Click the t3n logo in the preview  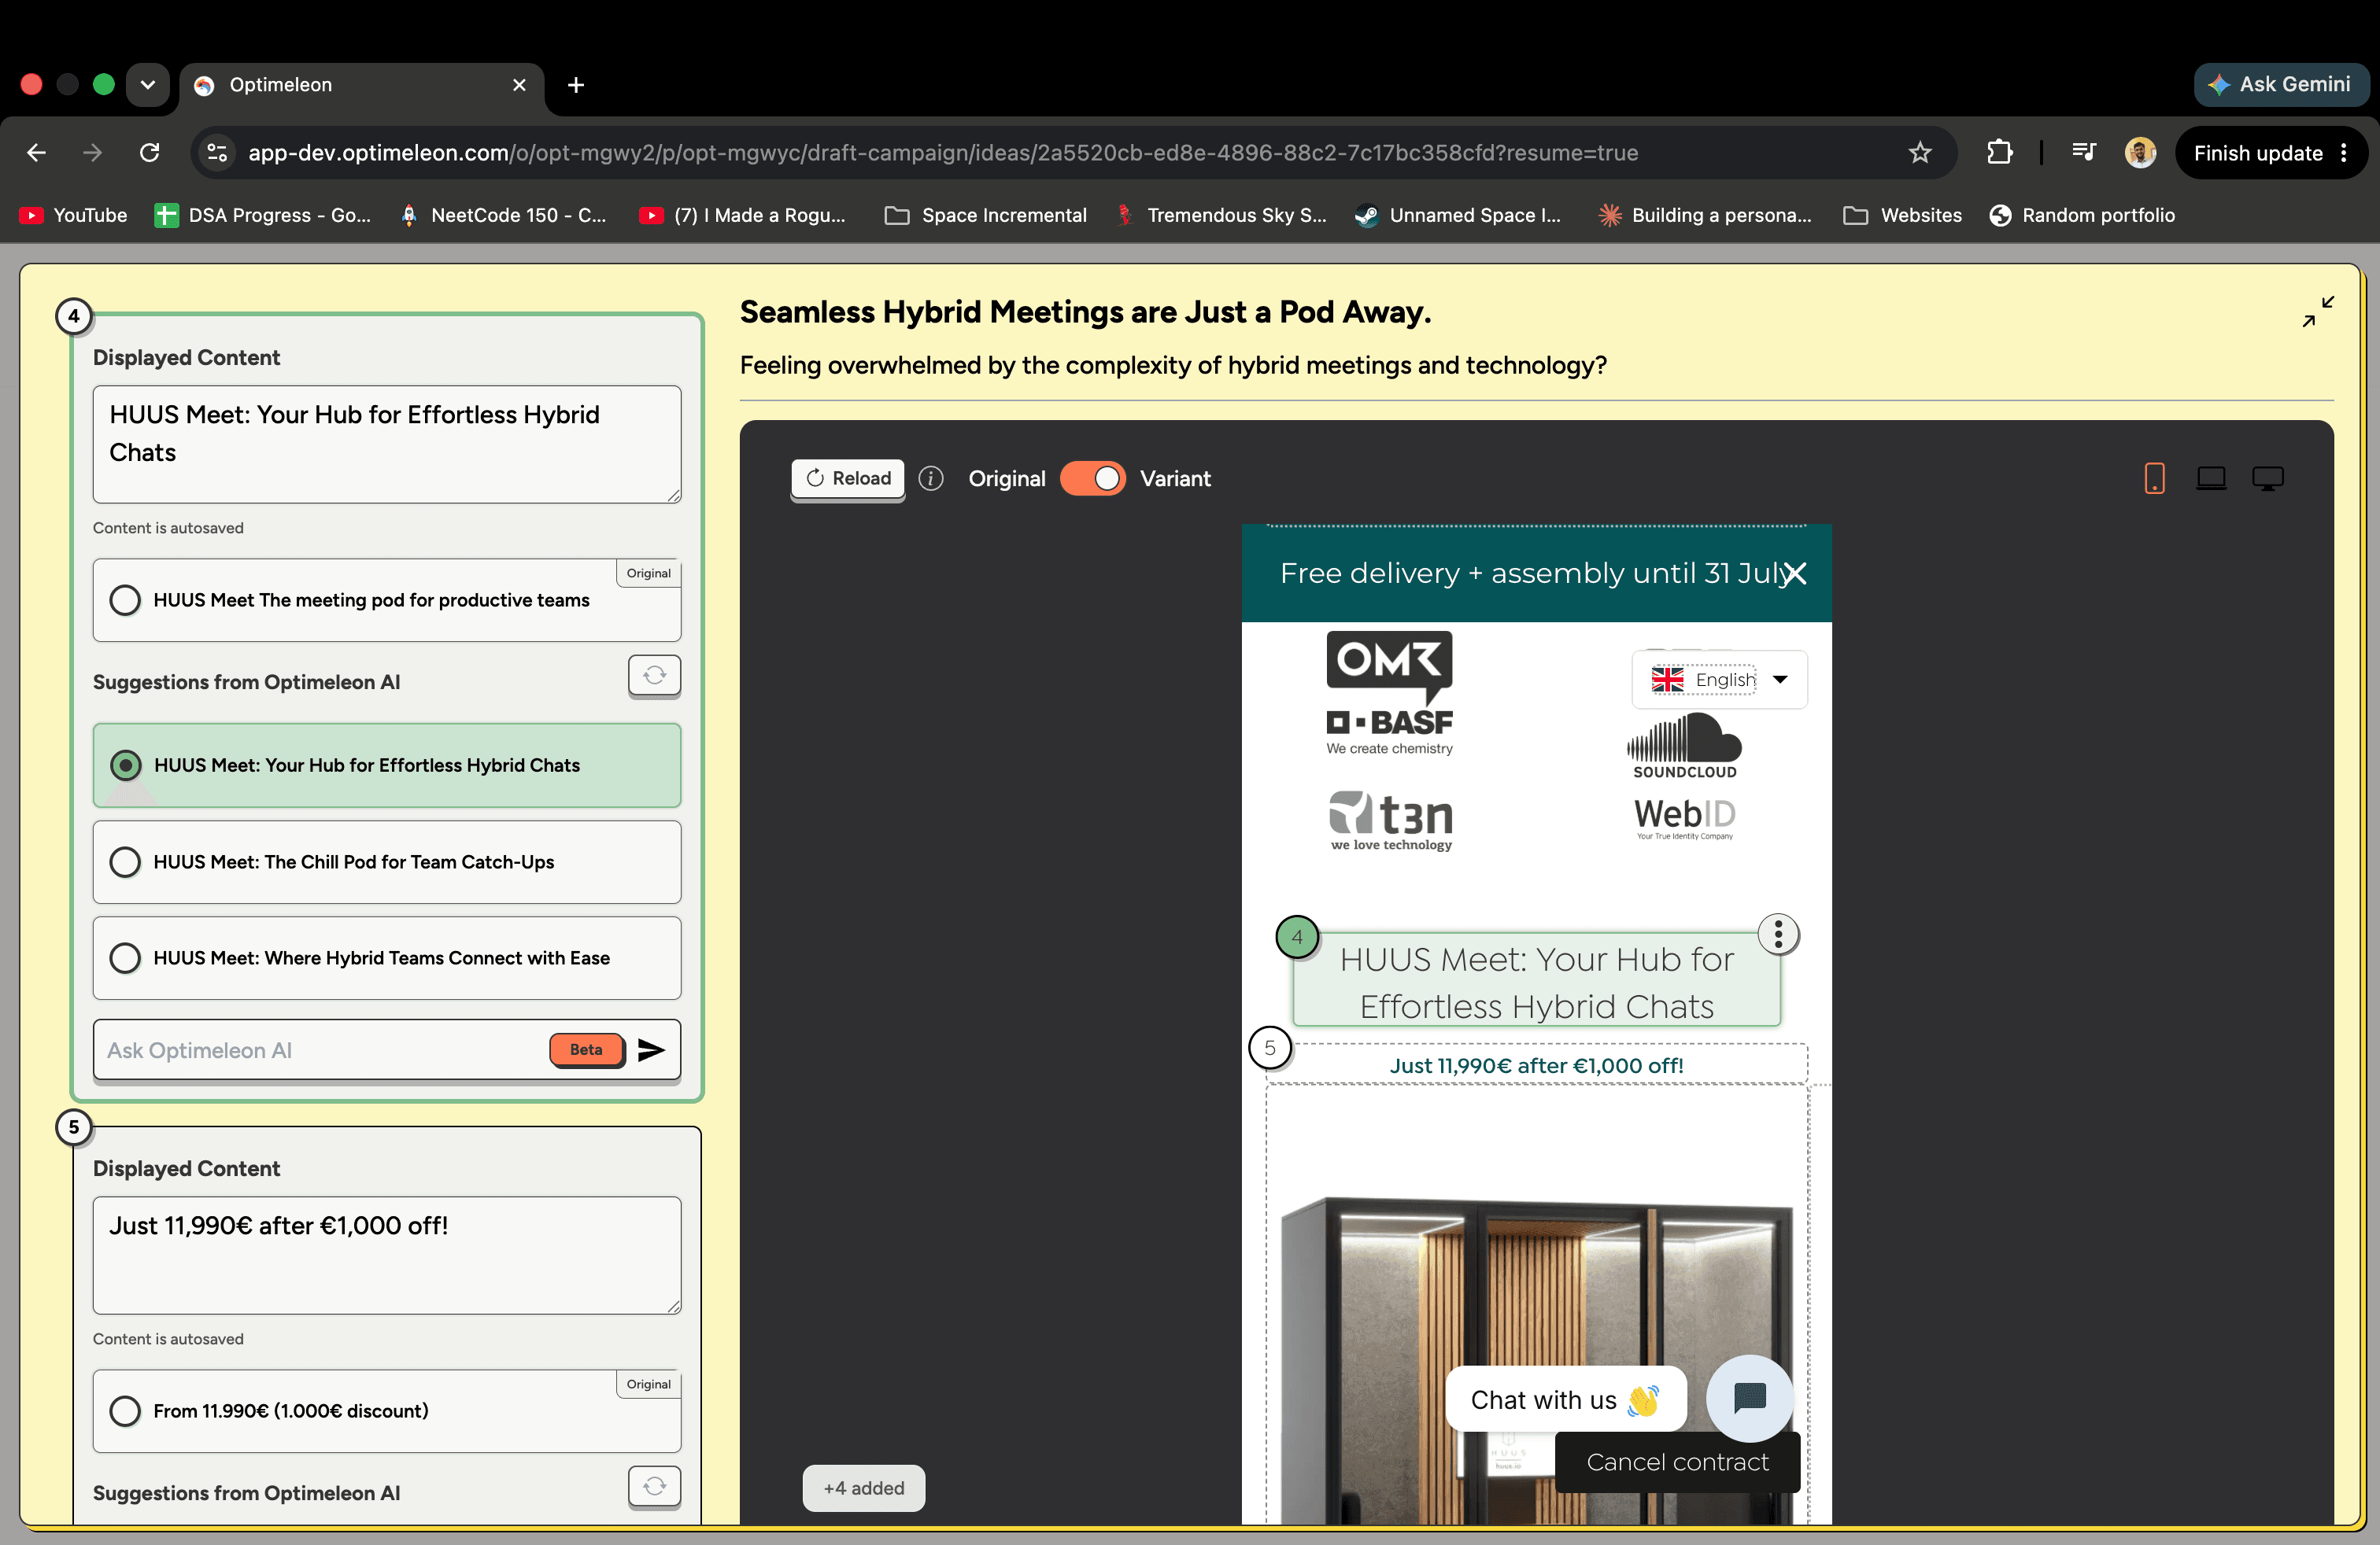point(1390,821)
